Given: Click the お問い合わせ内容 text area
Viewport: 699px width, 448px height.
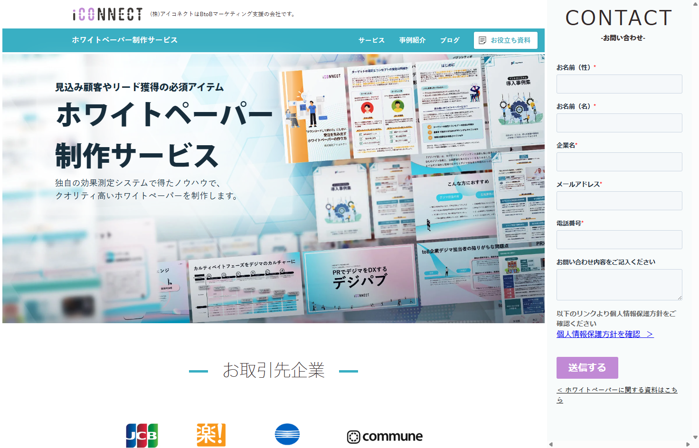Looking at the screenshot, I should [x=619, y=284].
